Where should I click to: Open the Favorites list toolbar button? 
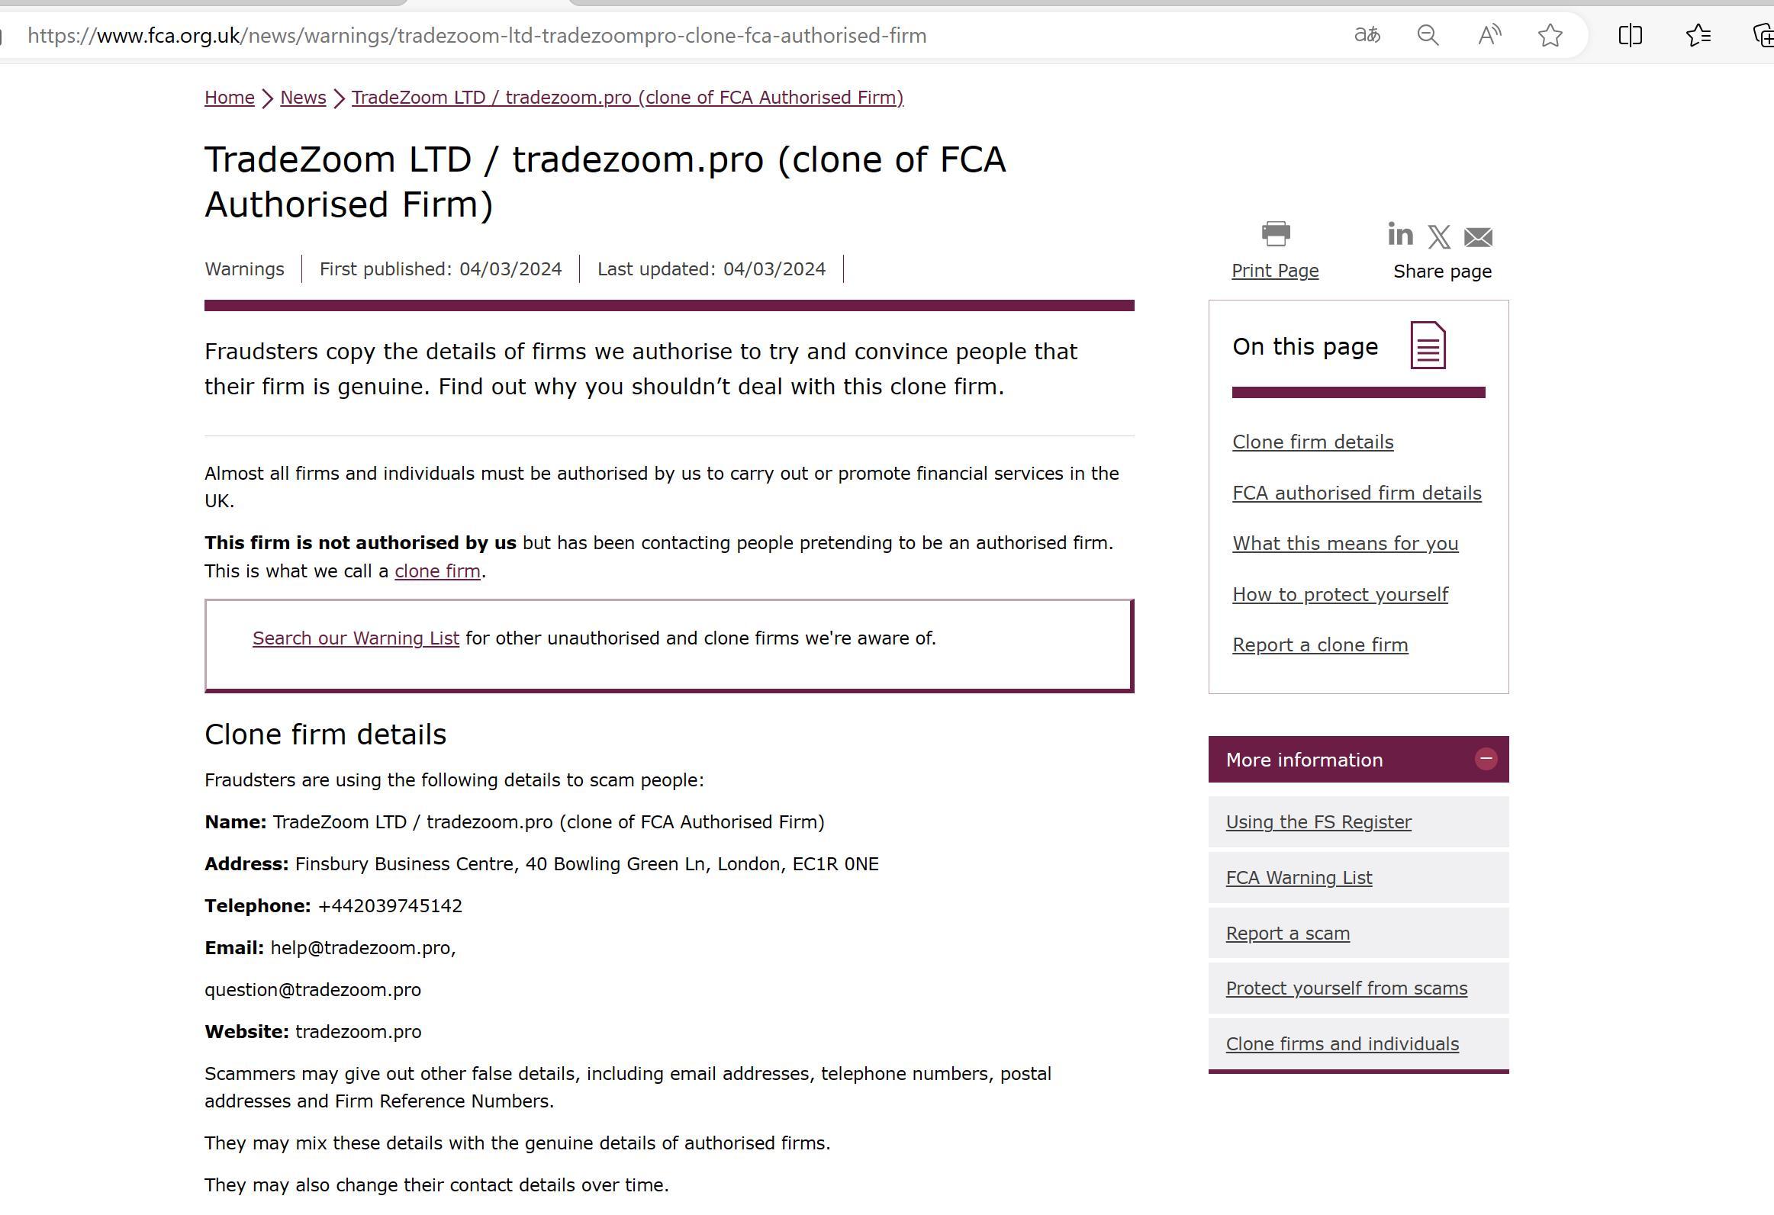(1698, 35)
